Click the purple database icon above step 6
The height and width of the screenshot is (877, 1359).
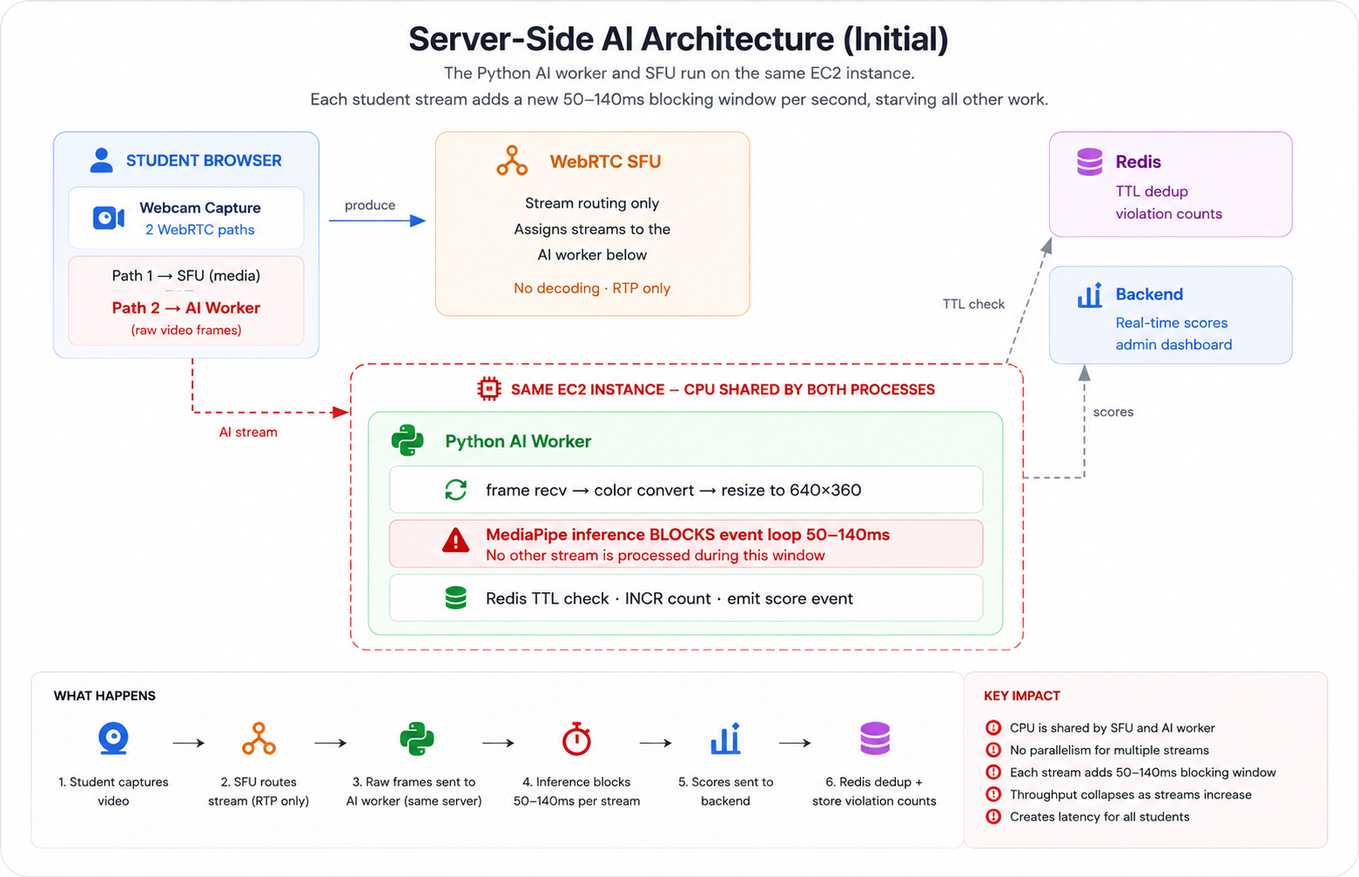pos(875,739)
